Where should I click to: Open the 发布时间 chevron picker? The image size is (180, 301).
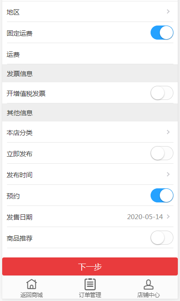click(x=168, y=174)
